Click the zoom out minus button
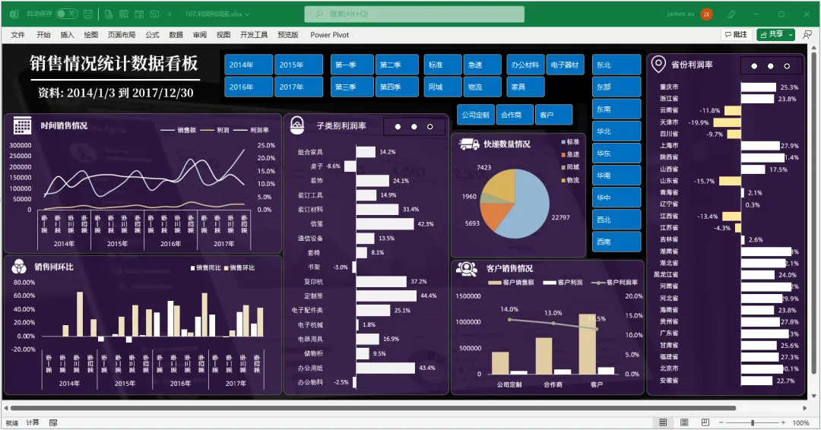This screenshot has height=430, width=821. tap(721, 422)
